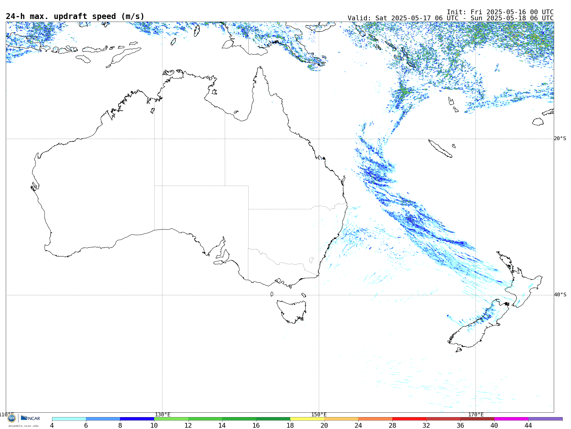Click the yellow 18–20 m/s color swatch

coord(307,419)
